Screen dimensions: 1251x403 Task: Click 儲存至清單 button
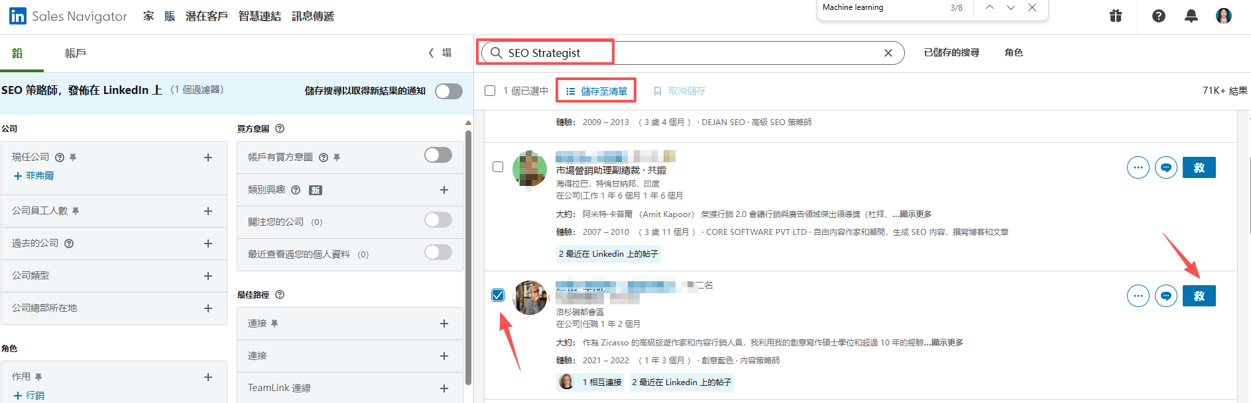pos(596,91)
